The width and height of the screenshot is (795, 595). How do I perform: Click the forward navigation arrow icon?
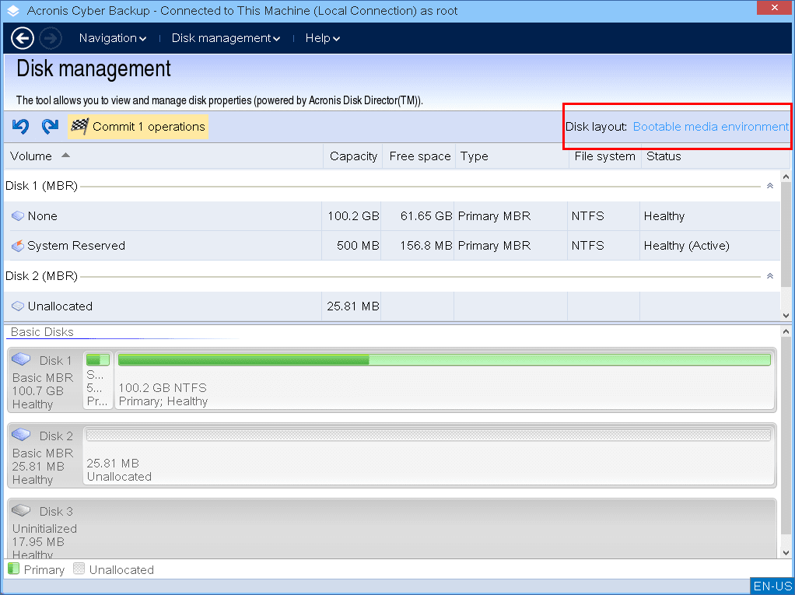51,38
